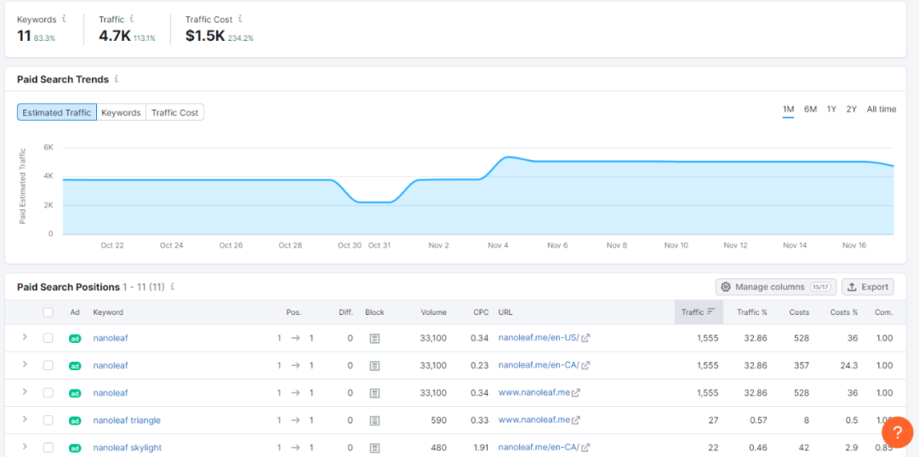The image size is (919, 457).
Task: Click the 480 volume value
Action: 438,448
